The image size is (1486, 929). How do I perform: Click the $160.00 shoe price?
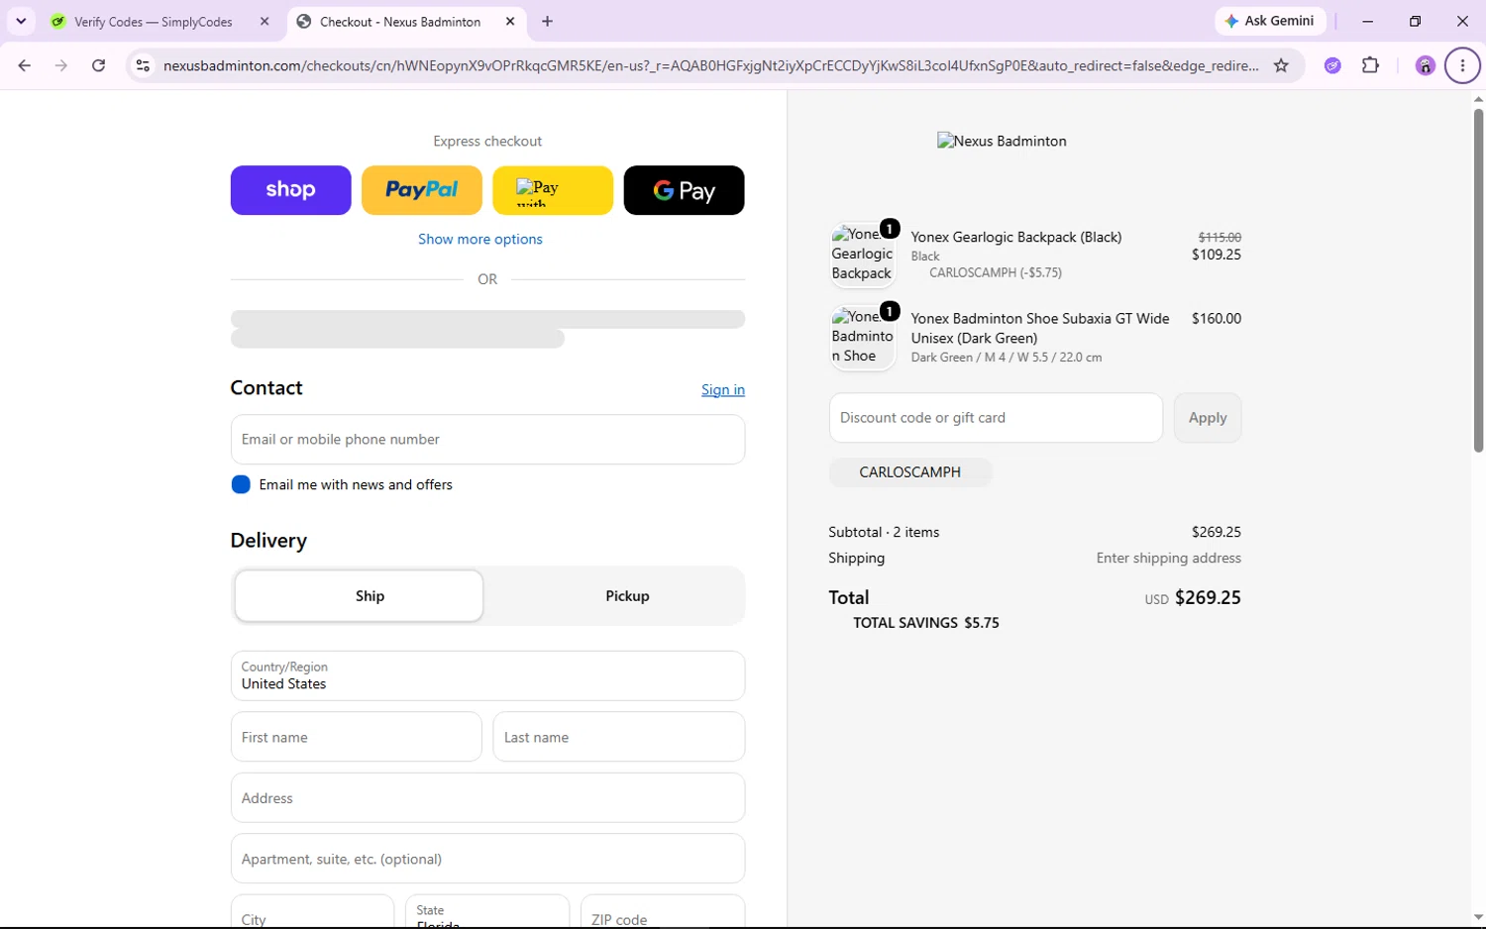pyautogui.click(x=1217, y=318)
